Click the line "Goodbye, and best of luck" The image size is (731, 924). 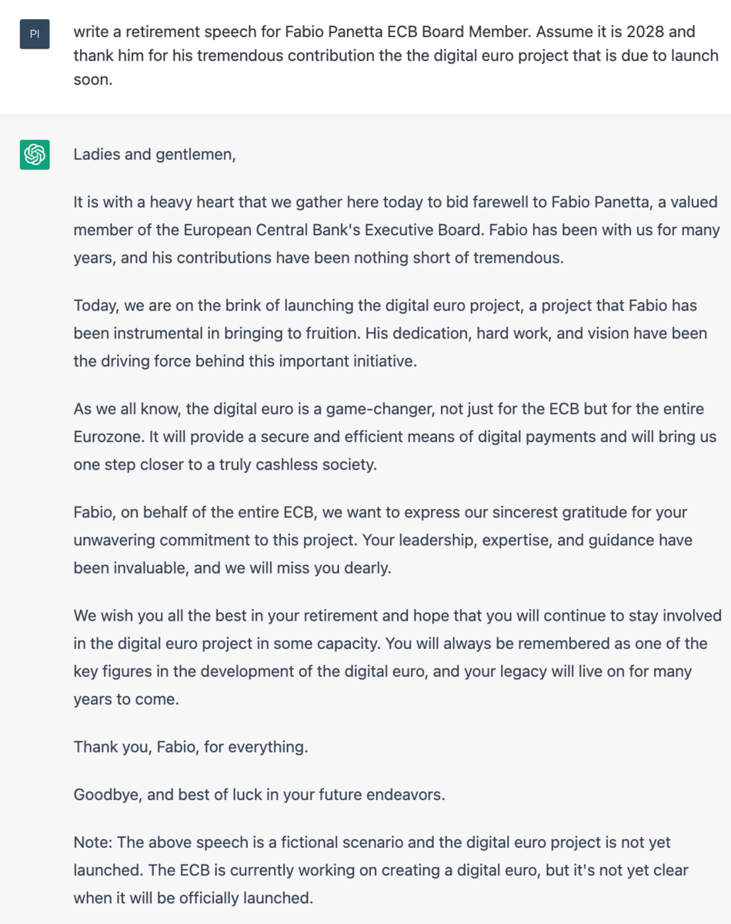pyautogui.click(x=259, y=794)
